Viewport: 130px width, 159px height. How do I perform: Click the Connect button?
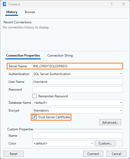(93, 154)
